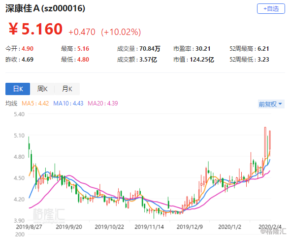
Task: Select the 日K daily chart tab
Action: tap(18, 89)
